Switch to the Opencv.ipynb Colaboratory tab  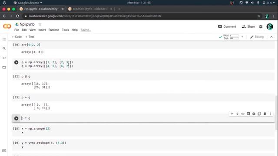pos(90,9)
